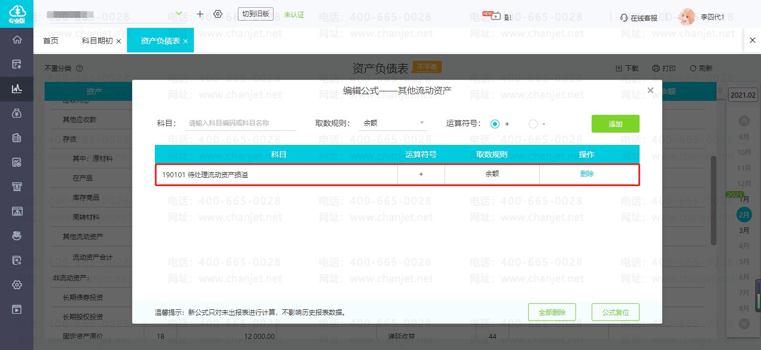761x350 pixels.
Task: Select 3月 in month timeline
Action: pyautogui.click(x=744, y=230)
